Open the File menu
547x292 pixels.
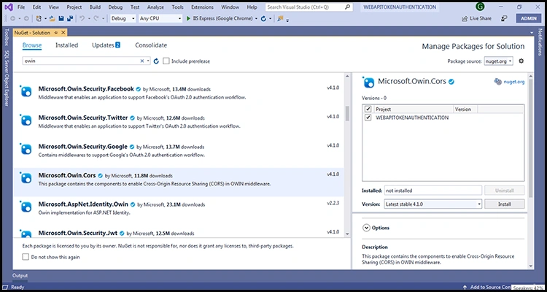(x=21, y=7)
